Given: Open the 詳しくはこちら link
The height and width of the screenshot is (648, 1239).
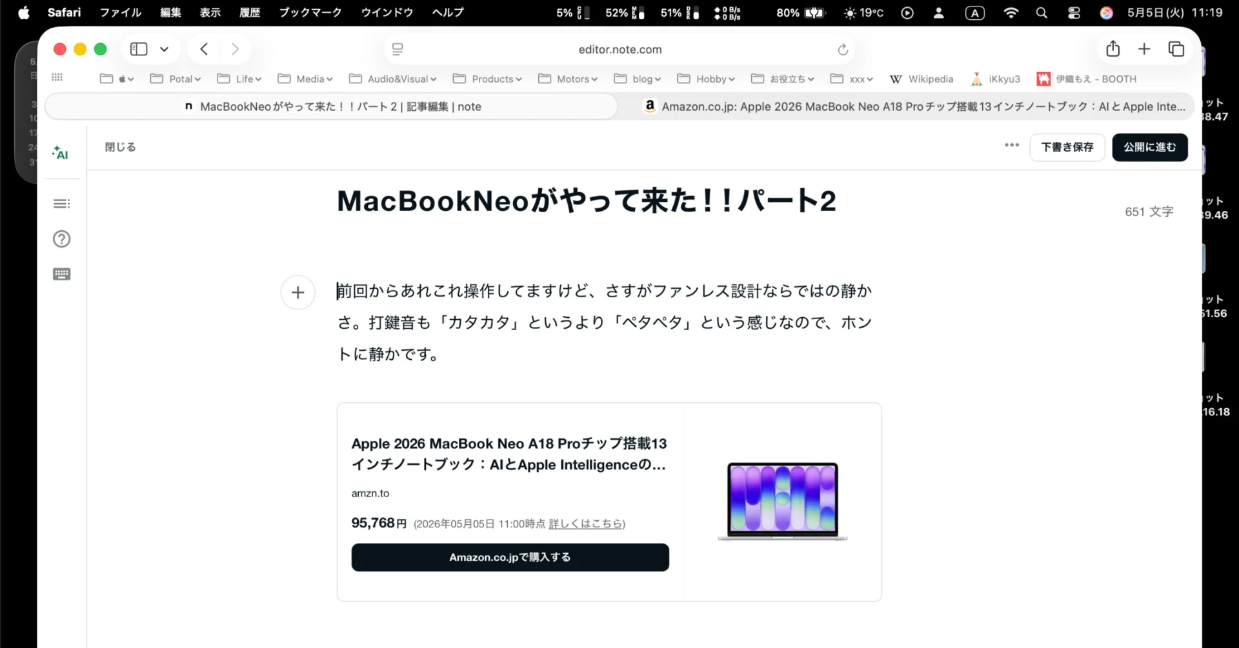Looking at the screenshot, I should 585,524.
